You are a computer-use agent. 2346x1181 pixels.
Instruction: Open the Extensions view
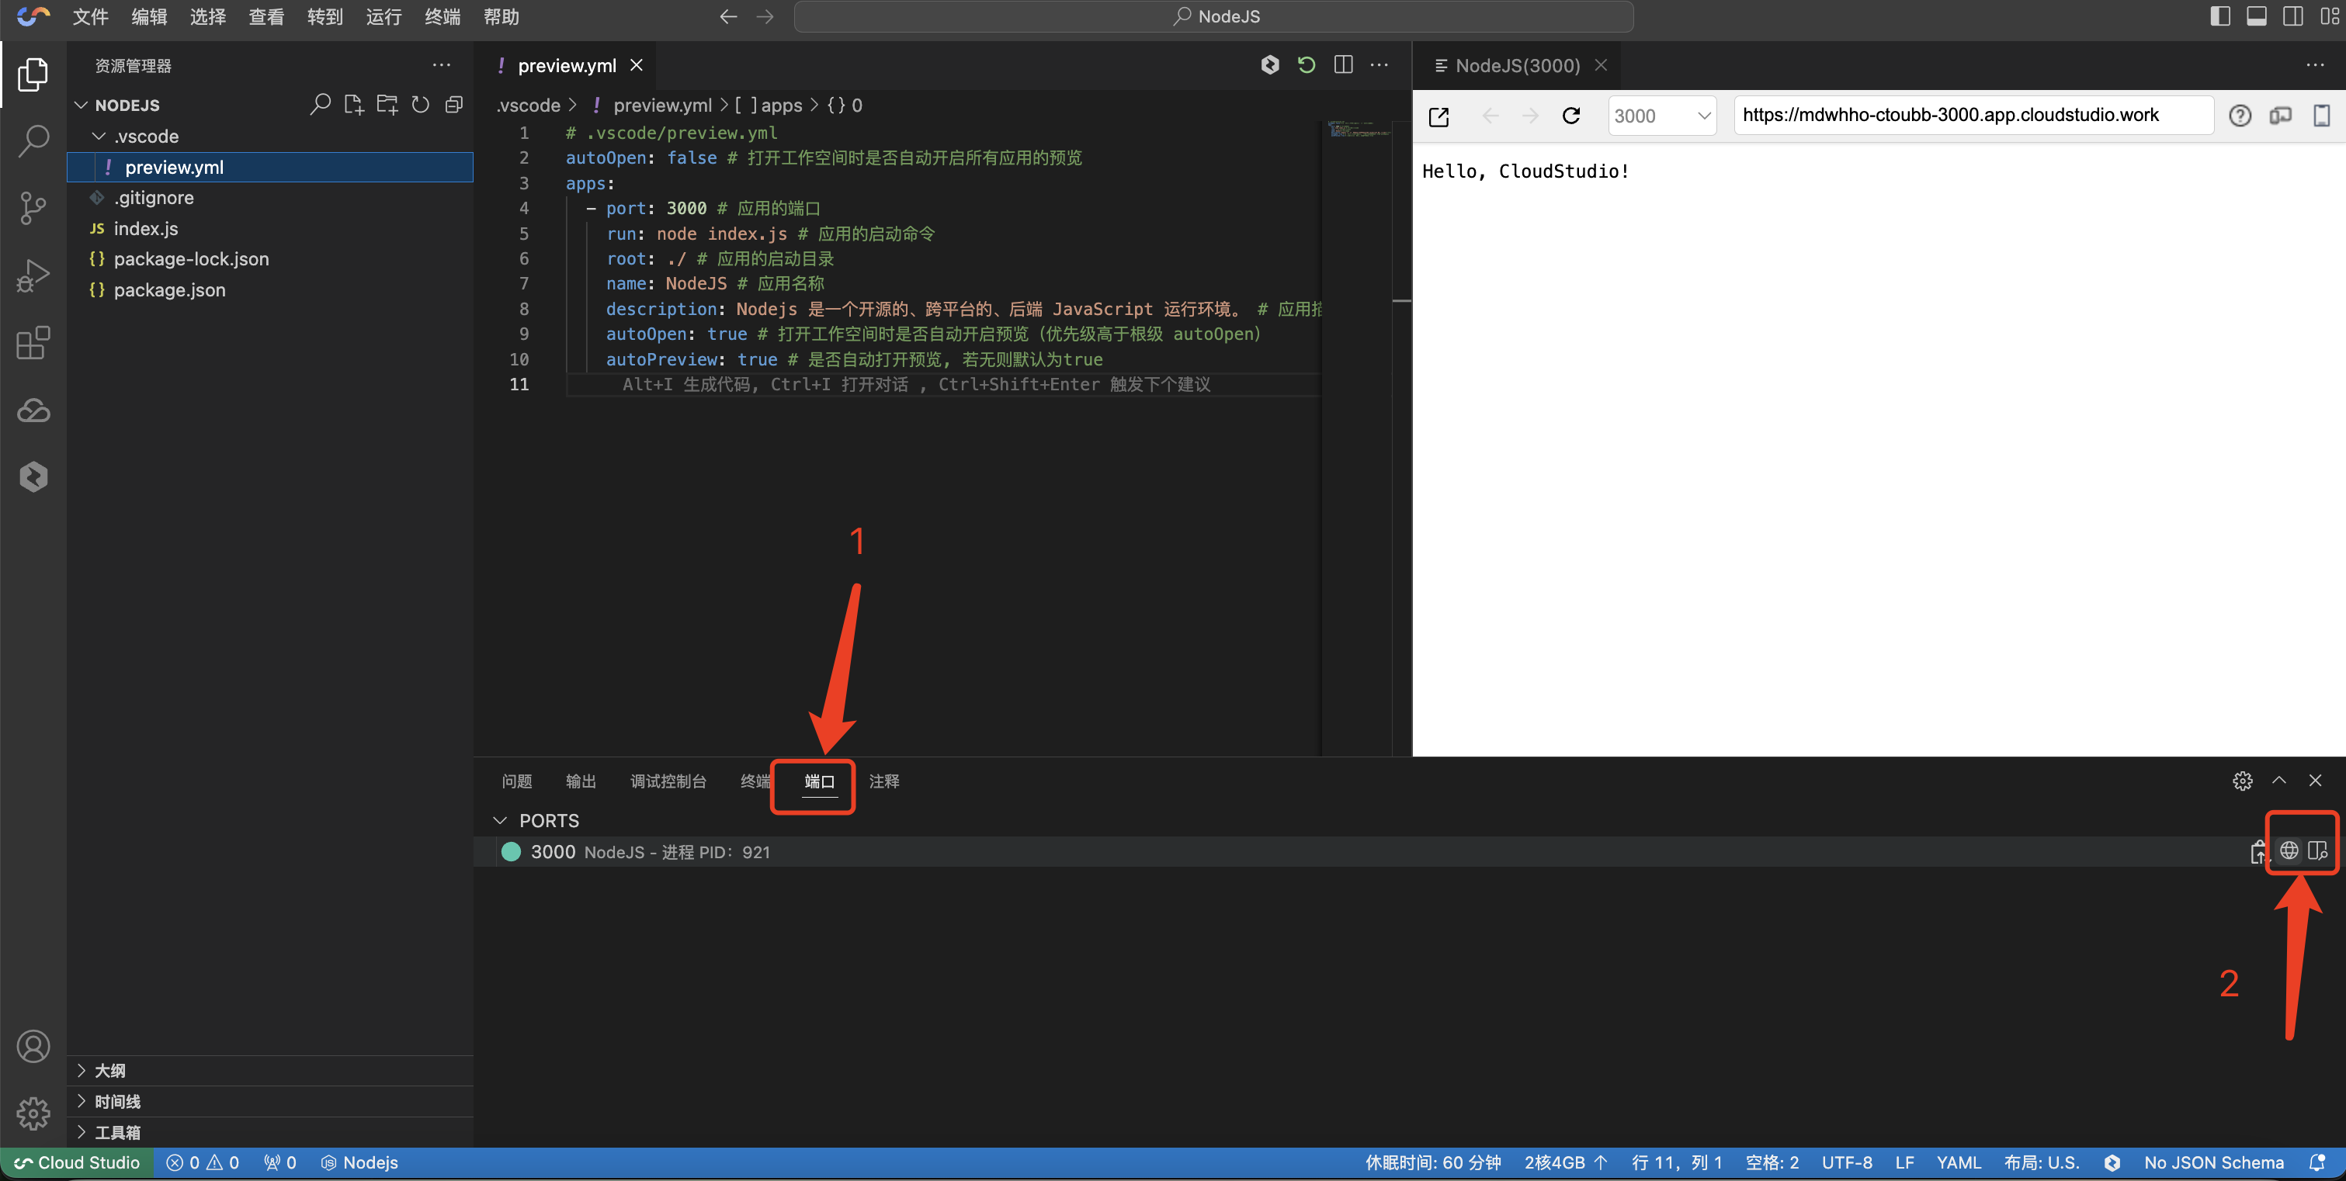tap(33, 343)
